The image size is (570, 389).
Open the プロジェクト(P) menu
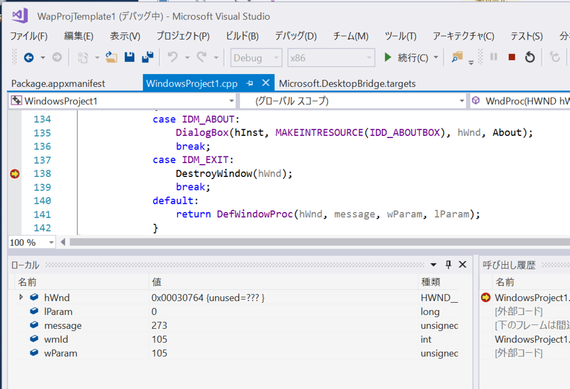pyautogui.click(x=183, y=36)
